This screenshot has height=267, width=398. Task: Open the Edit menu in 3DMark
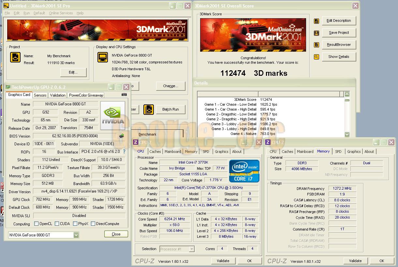click(x=17, y=13)
